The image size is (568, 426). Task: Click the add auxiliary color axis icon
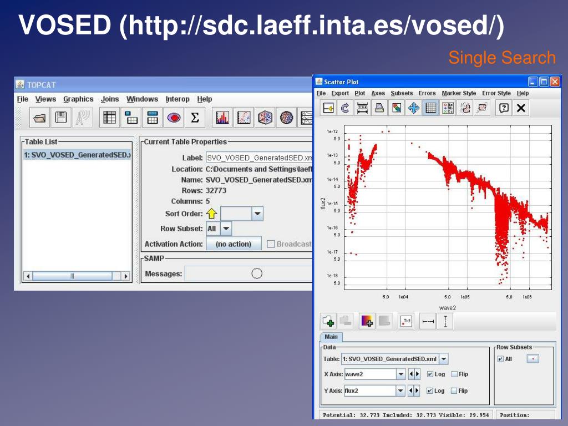point(367,321)
